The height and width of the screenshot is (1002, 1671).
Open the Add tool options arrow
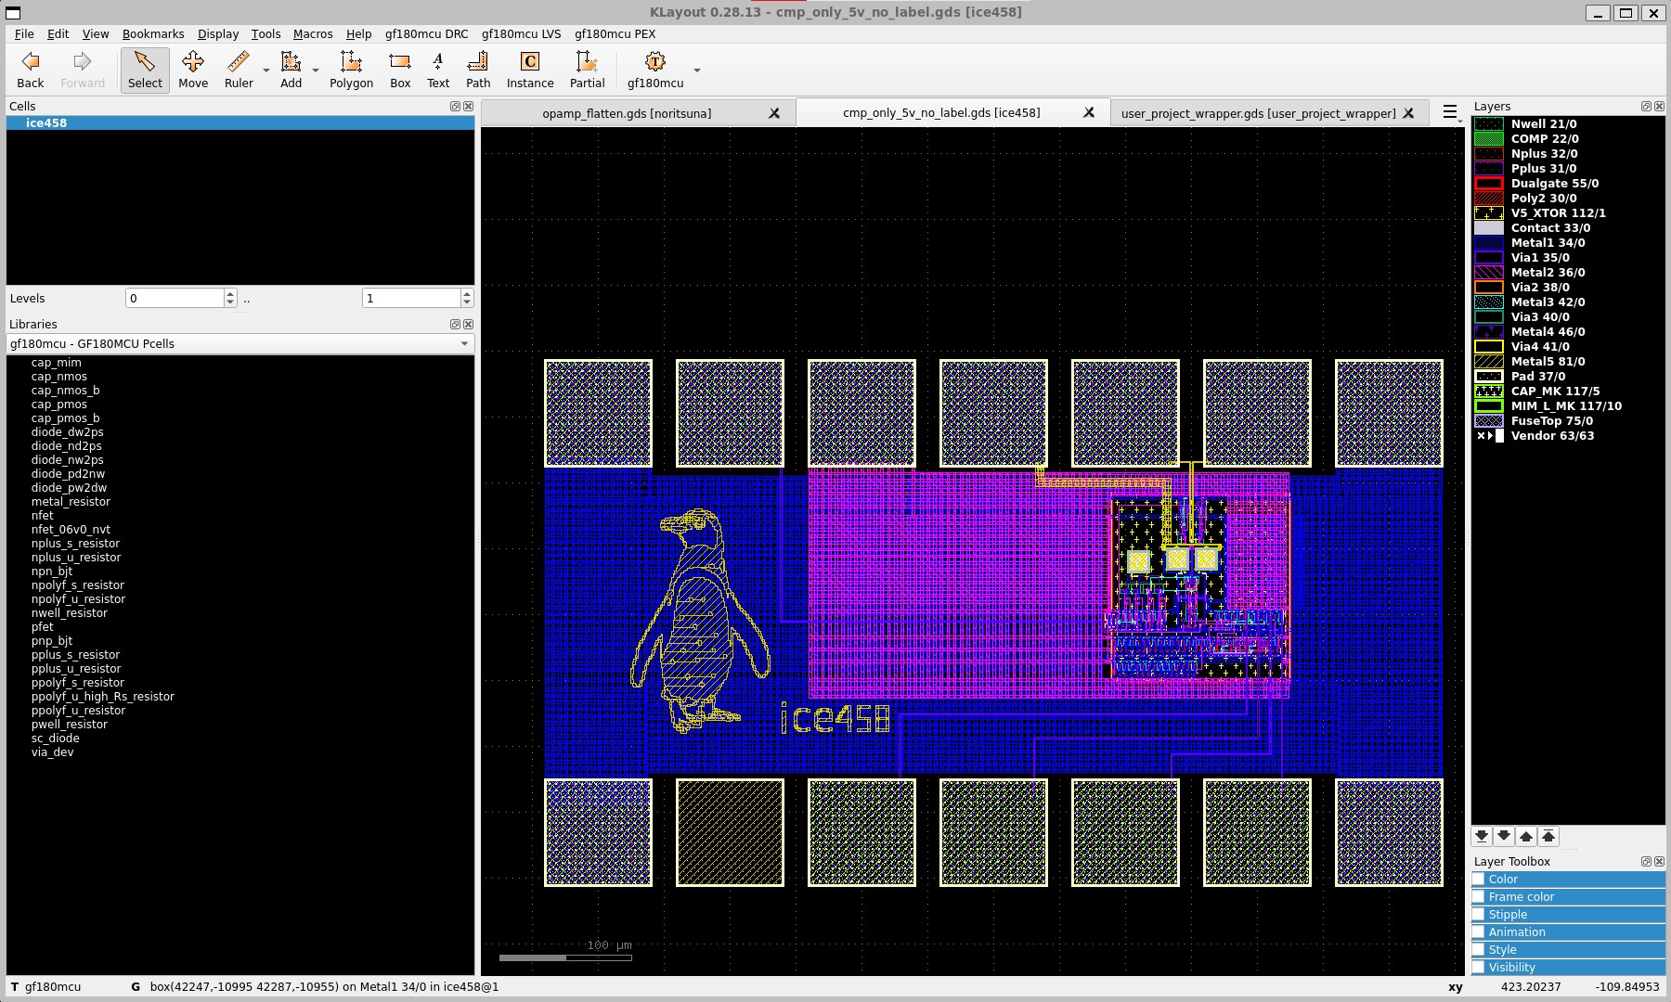[316, 71]
